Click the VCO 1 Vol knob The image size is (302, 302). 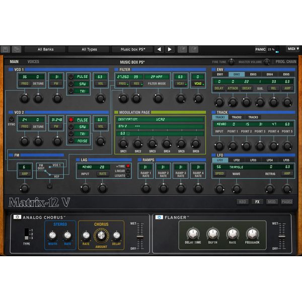point(100,98)
